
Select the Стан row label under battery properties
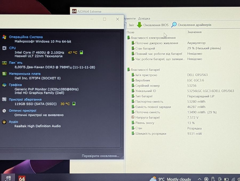pyautogui.click(x=139, y=128)
